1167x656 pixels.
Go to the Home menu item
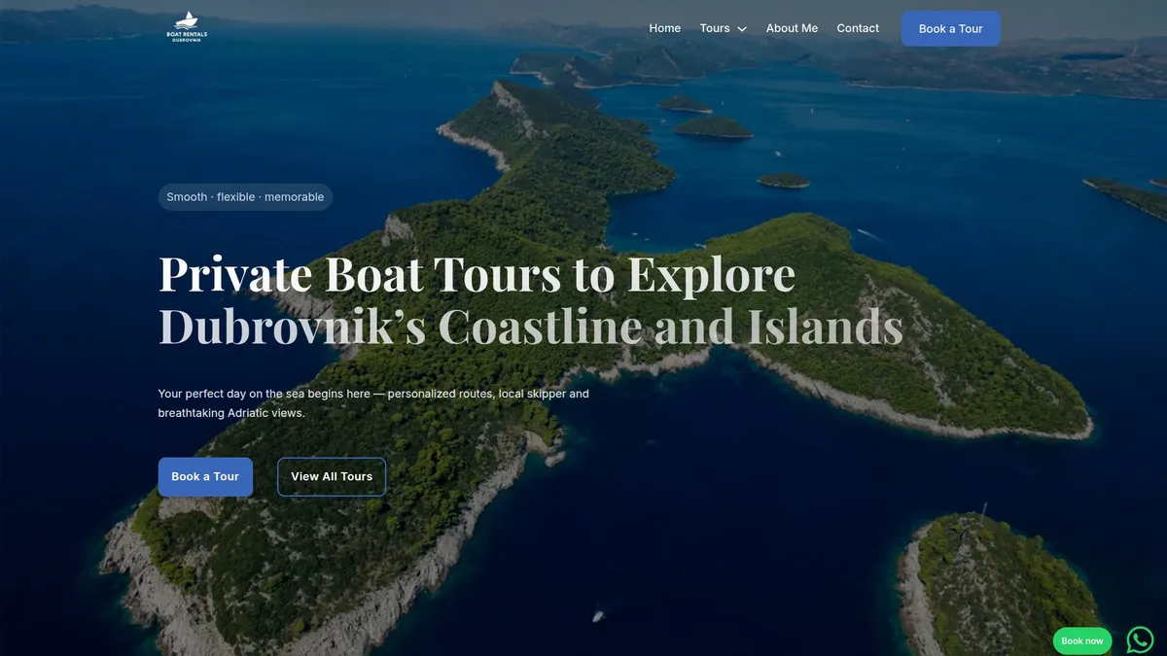pyautogui.click(x=665, y=28)
